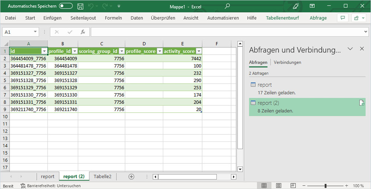Add a new sheet with the plus icon

[x=131, y=176]
